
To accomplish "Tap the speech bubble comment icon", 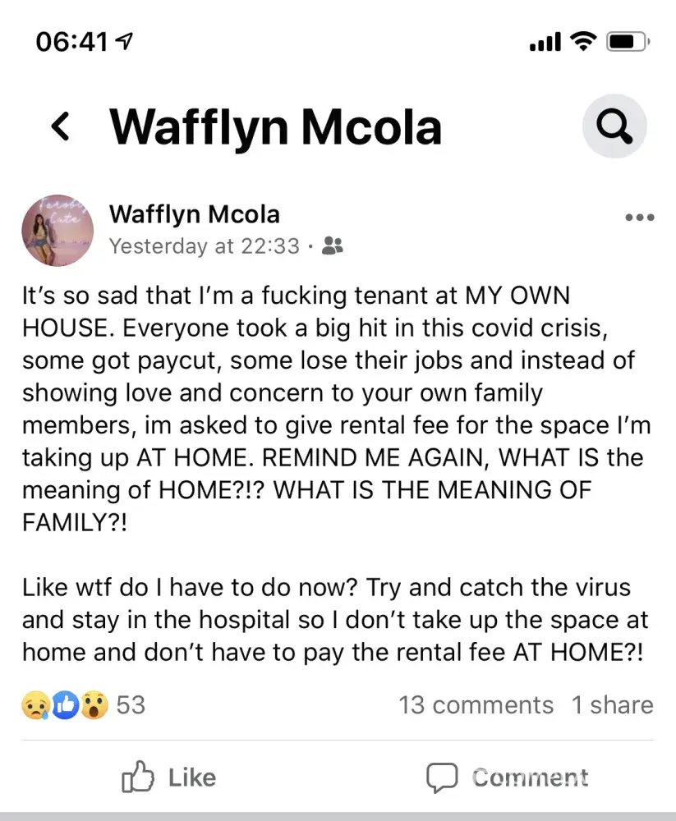I will coord(441,777).
